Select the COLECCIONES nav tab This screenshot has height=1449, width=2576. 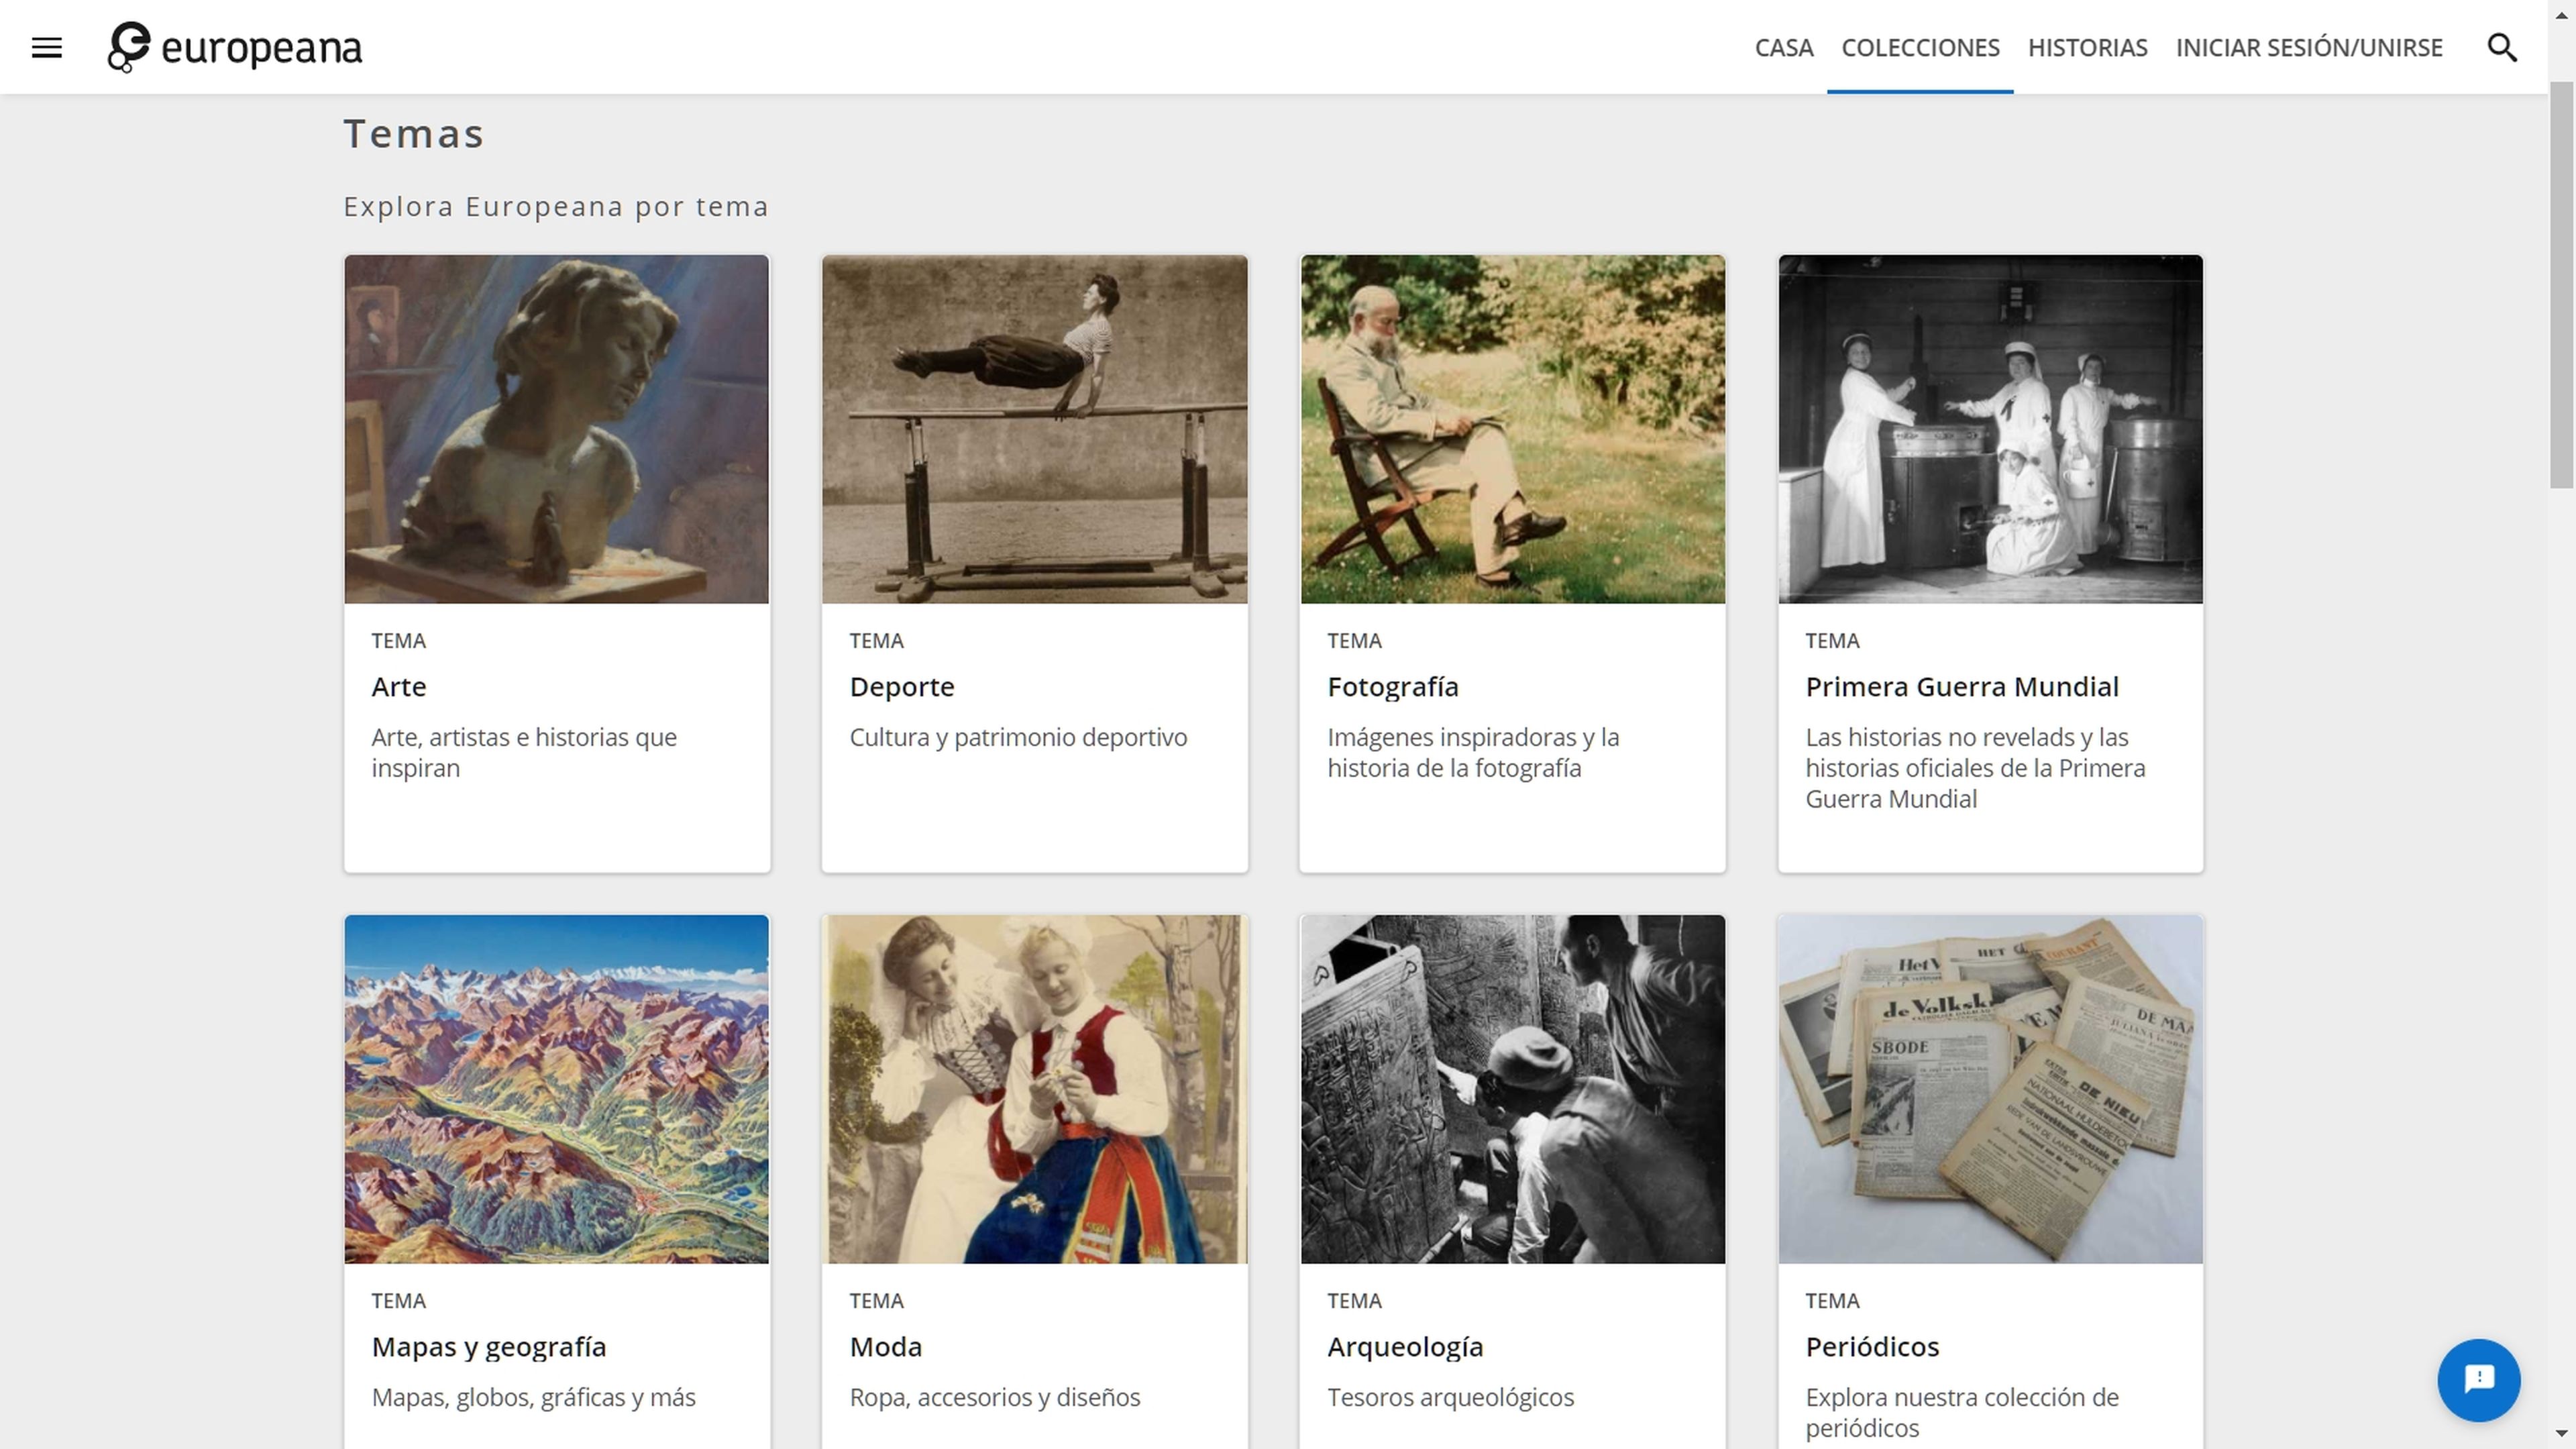point(1920,47)
